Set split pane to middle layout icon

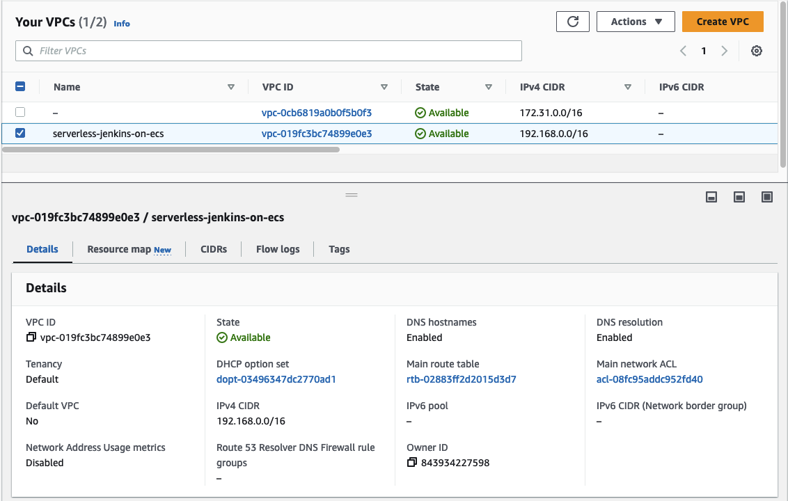[x=739, y=198]
